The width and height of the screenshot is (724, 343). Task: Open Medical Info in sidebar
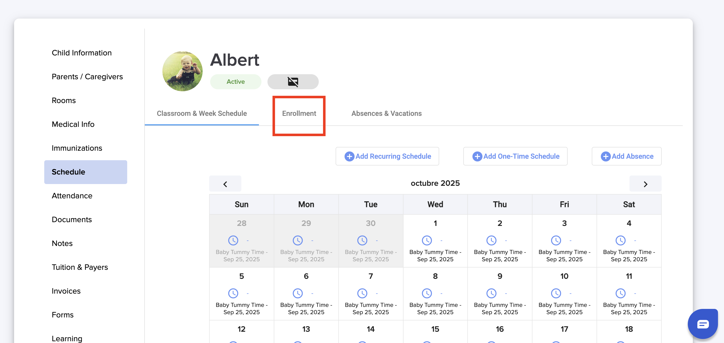click(x=73, y=124)
